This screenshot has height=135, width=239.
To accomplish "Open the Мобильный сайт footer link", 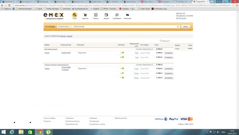I will 121,118.
